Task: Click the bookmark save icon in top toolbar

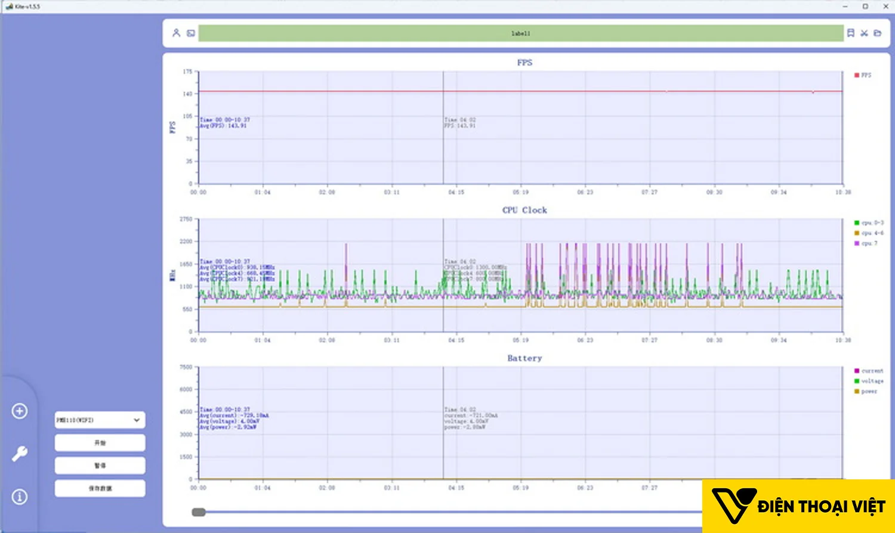Action: pos(851,33)
